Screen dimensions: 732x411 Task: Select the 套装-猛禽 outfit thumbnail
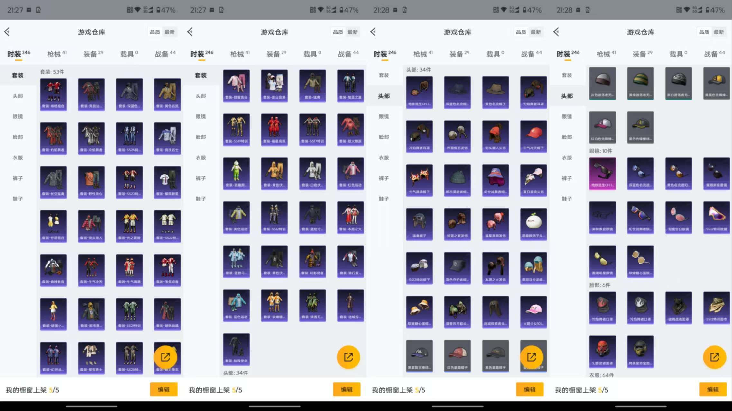click(x=312, y=85)
